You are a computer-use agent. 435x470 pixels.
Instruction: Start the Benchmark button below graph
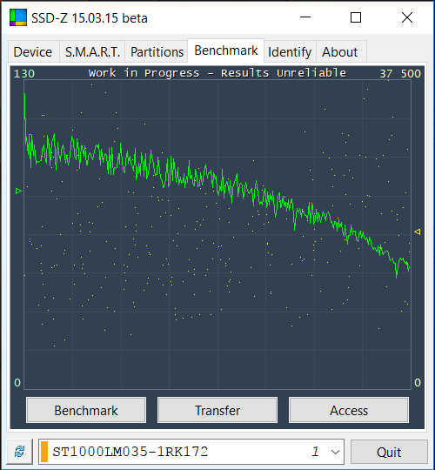tap(86, 410)
